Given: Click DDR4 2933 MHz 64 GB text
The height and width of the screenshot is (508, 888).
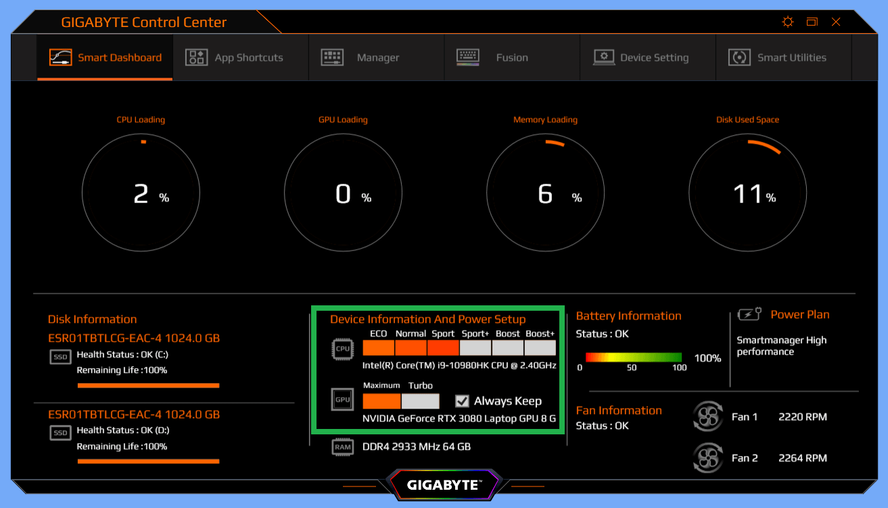Looking at the screenshot, I should 417,447.
